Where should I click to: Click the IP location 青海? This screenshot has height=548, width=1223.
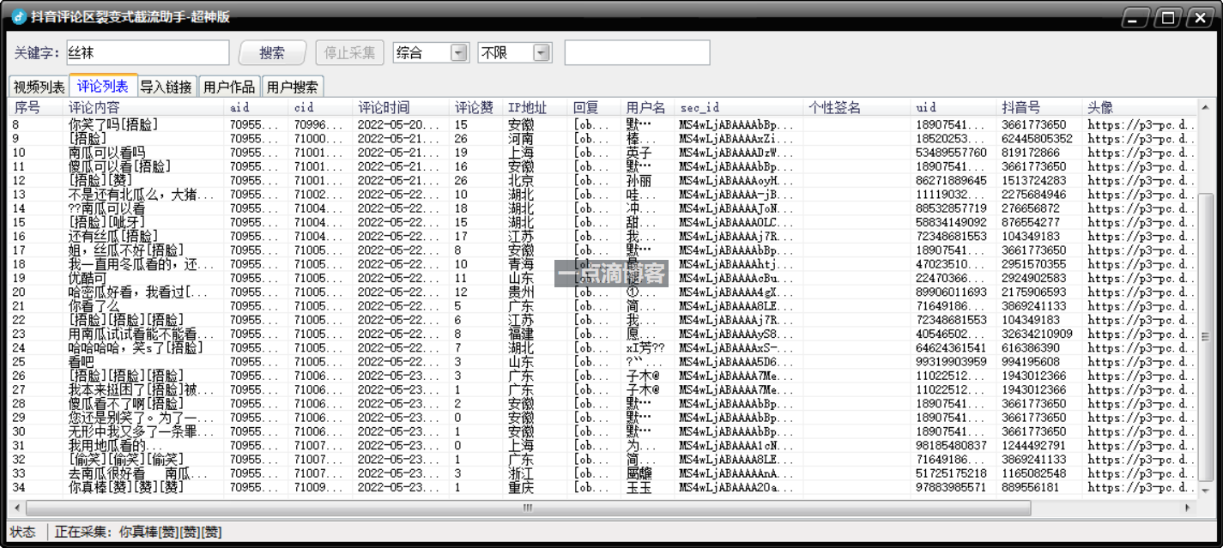pyautogui.click(x=520, y=264)
